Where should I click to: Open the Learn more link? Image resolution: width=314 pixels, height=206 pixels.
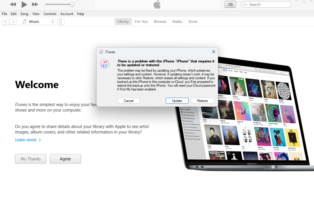click(x=28, y=140)
